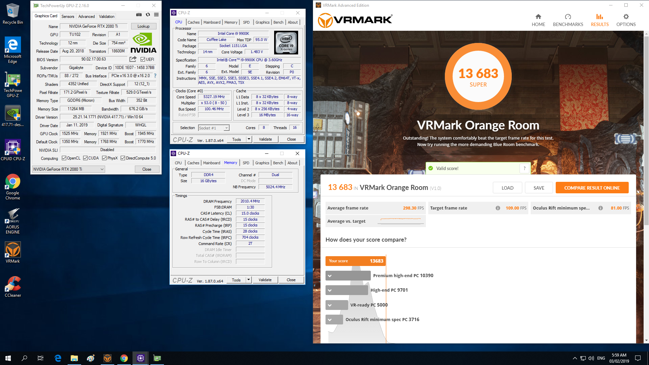Toggle the OpenCL checkbox
This screenshot has width=649, height=365.
click(64, 158)
